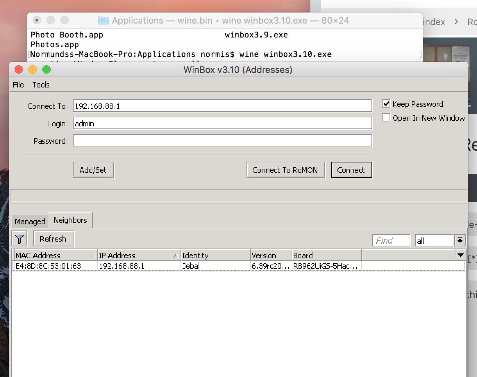Click the Find search box
This screenshot has height=377, width=477.
coord(391,240)
